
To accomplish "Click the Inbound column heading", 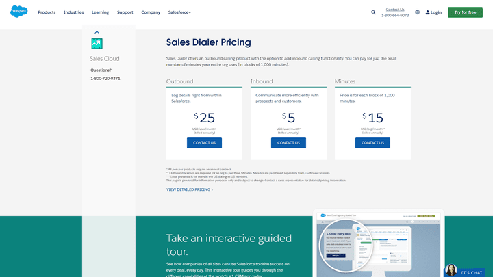I will tap(262, 81).
